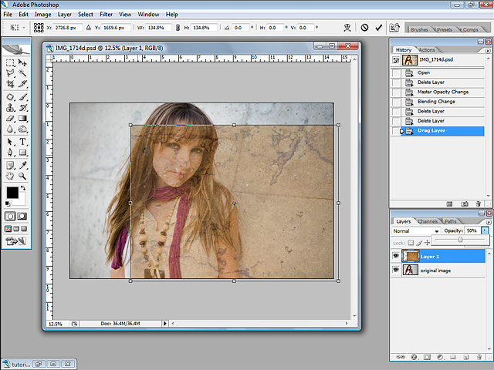Open the Filter menu

click(x=106, y=14)
